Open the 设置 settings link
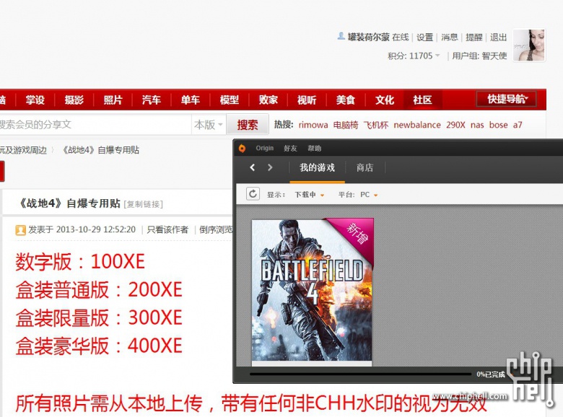 [x=424, y=37]
